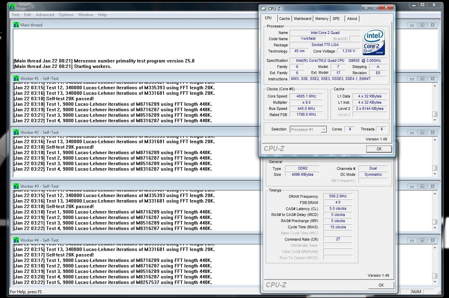
Task: Click the Prime95 title bar icon
Action: click(x=12, y=6)
